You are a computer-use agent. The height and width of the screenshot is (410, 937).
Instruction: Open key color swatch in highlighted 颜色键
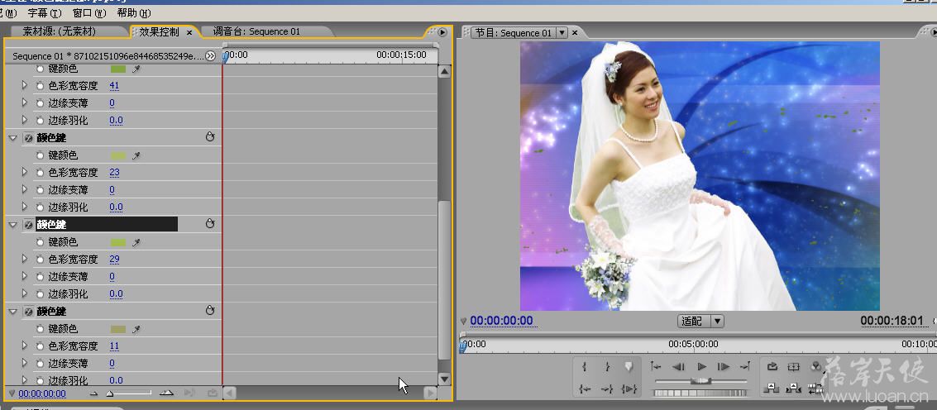click(x=118, y=243)
